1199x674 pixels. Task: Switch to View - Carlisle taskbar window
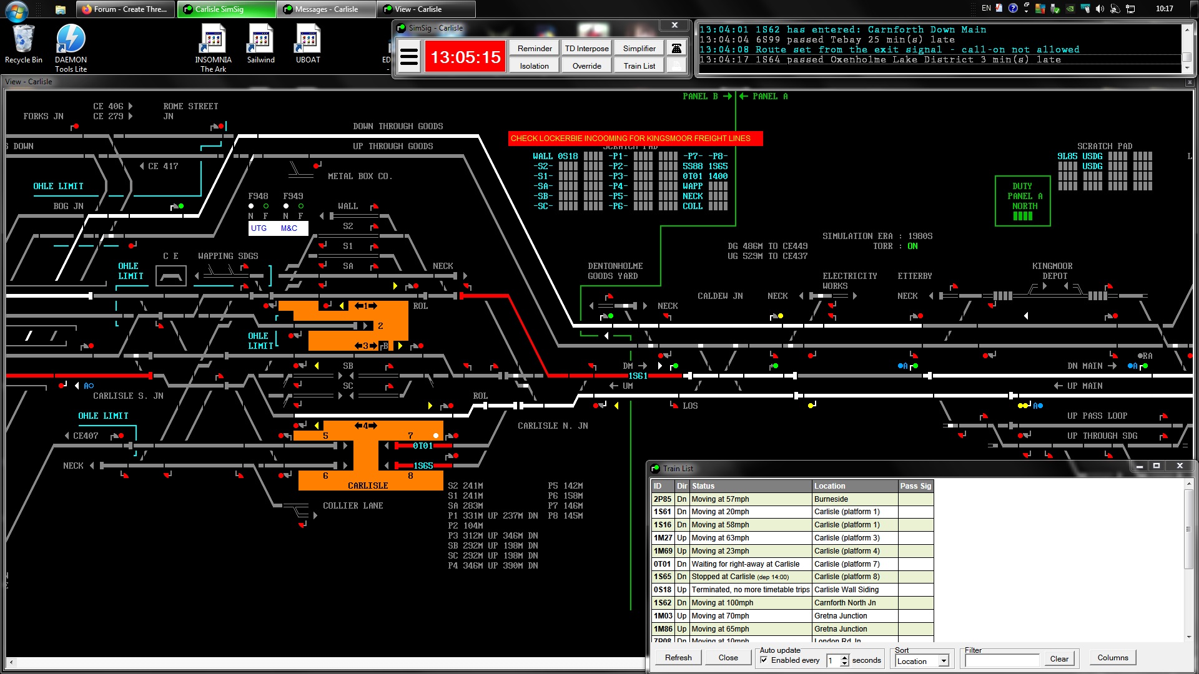(x=427, y=9)
